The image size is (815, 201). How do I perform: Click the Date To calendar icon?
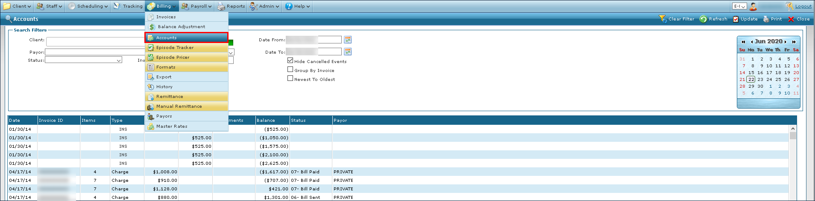tap(348, 52)
